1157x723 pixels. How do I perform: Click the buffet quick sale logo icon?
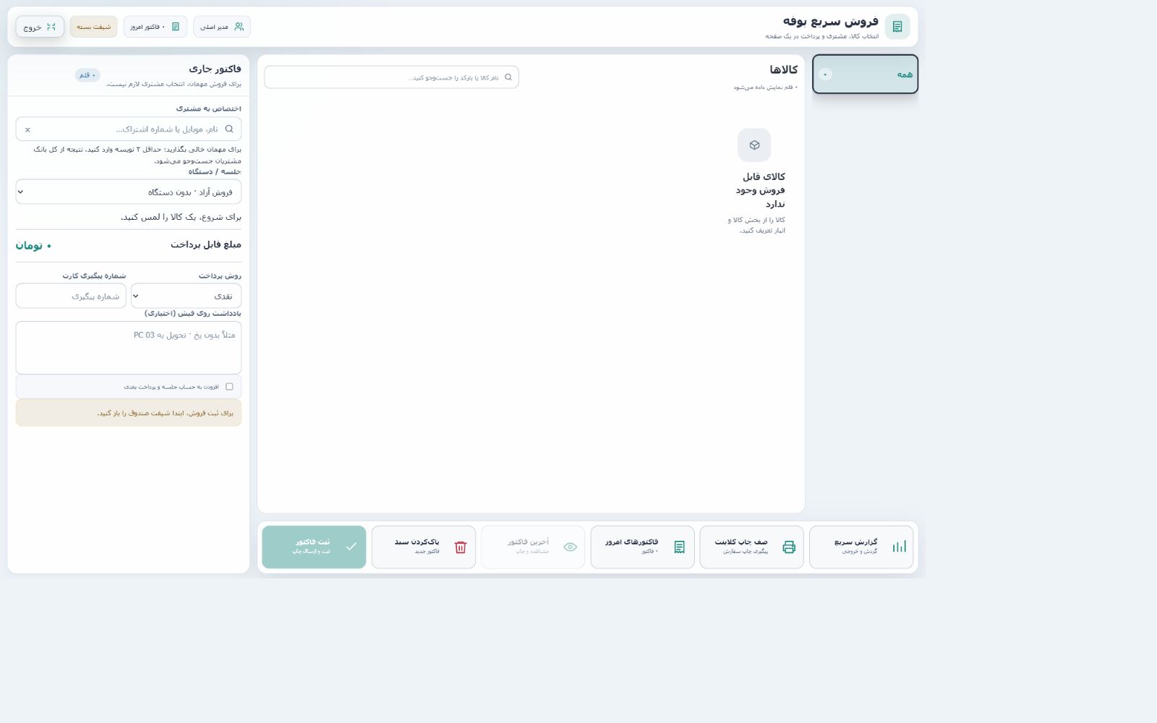[897, 27]
